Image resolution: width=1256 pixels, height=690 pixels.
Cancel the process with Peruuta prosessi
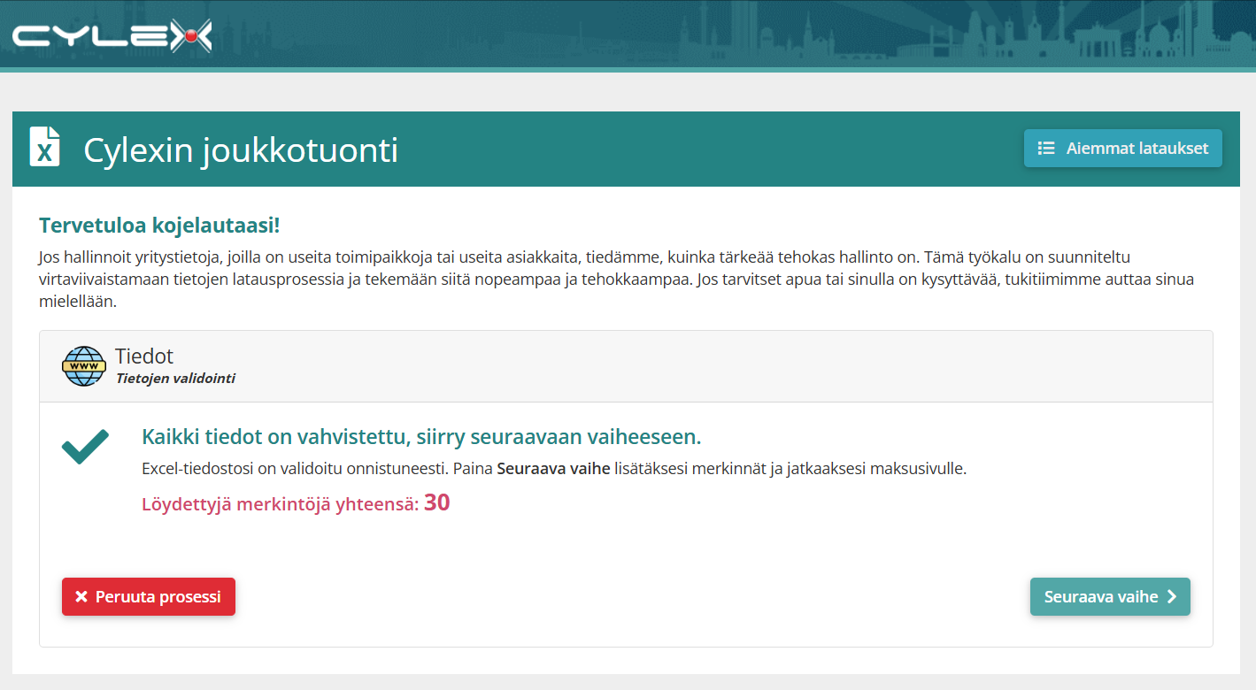[x=149, y=596]
